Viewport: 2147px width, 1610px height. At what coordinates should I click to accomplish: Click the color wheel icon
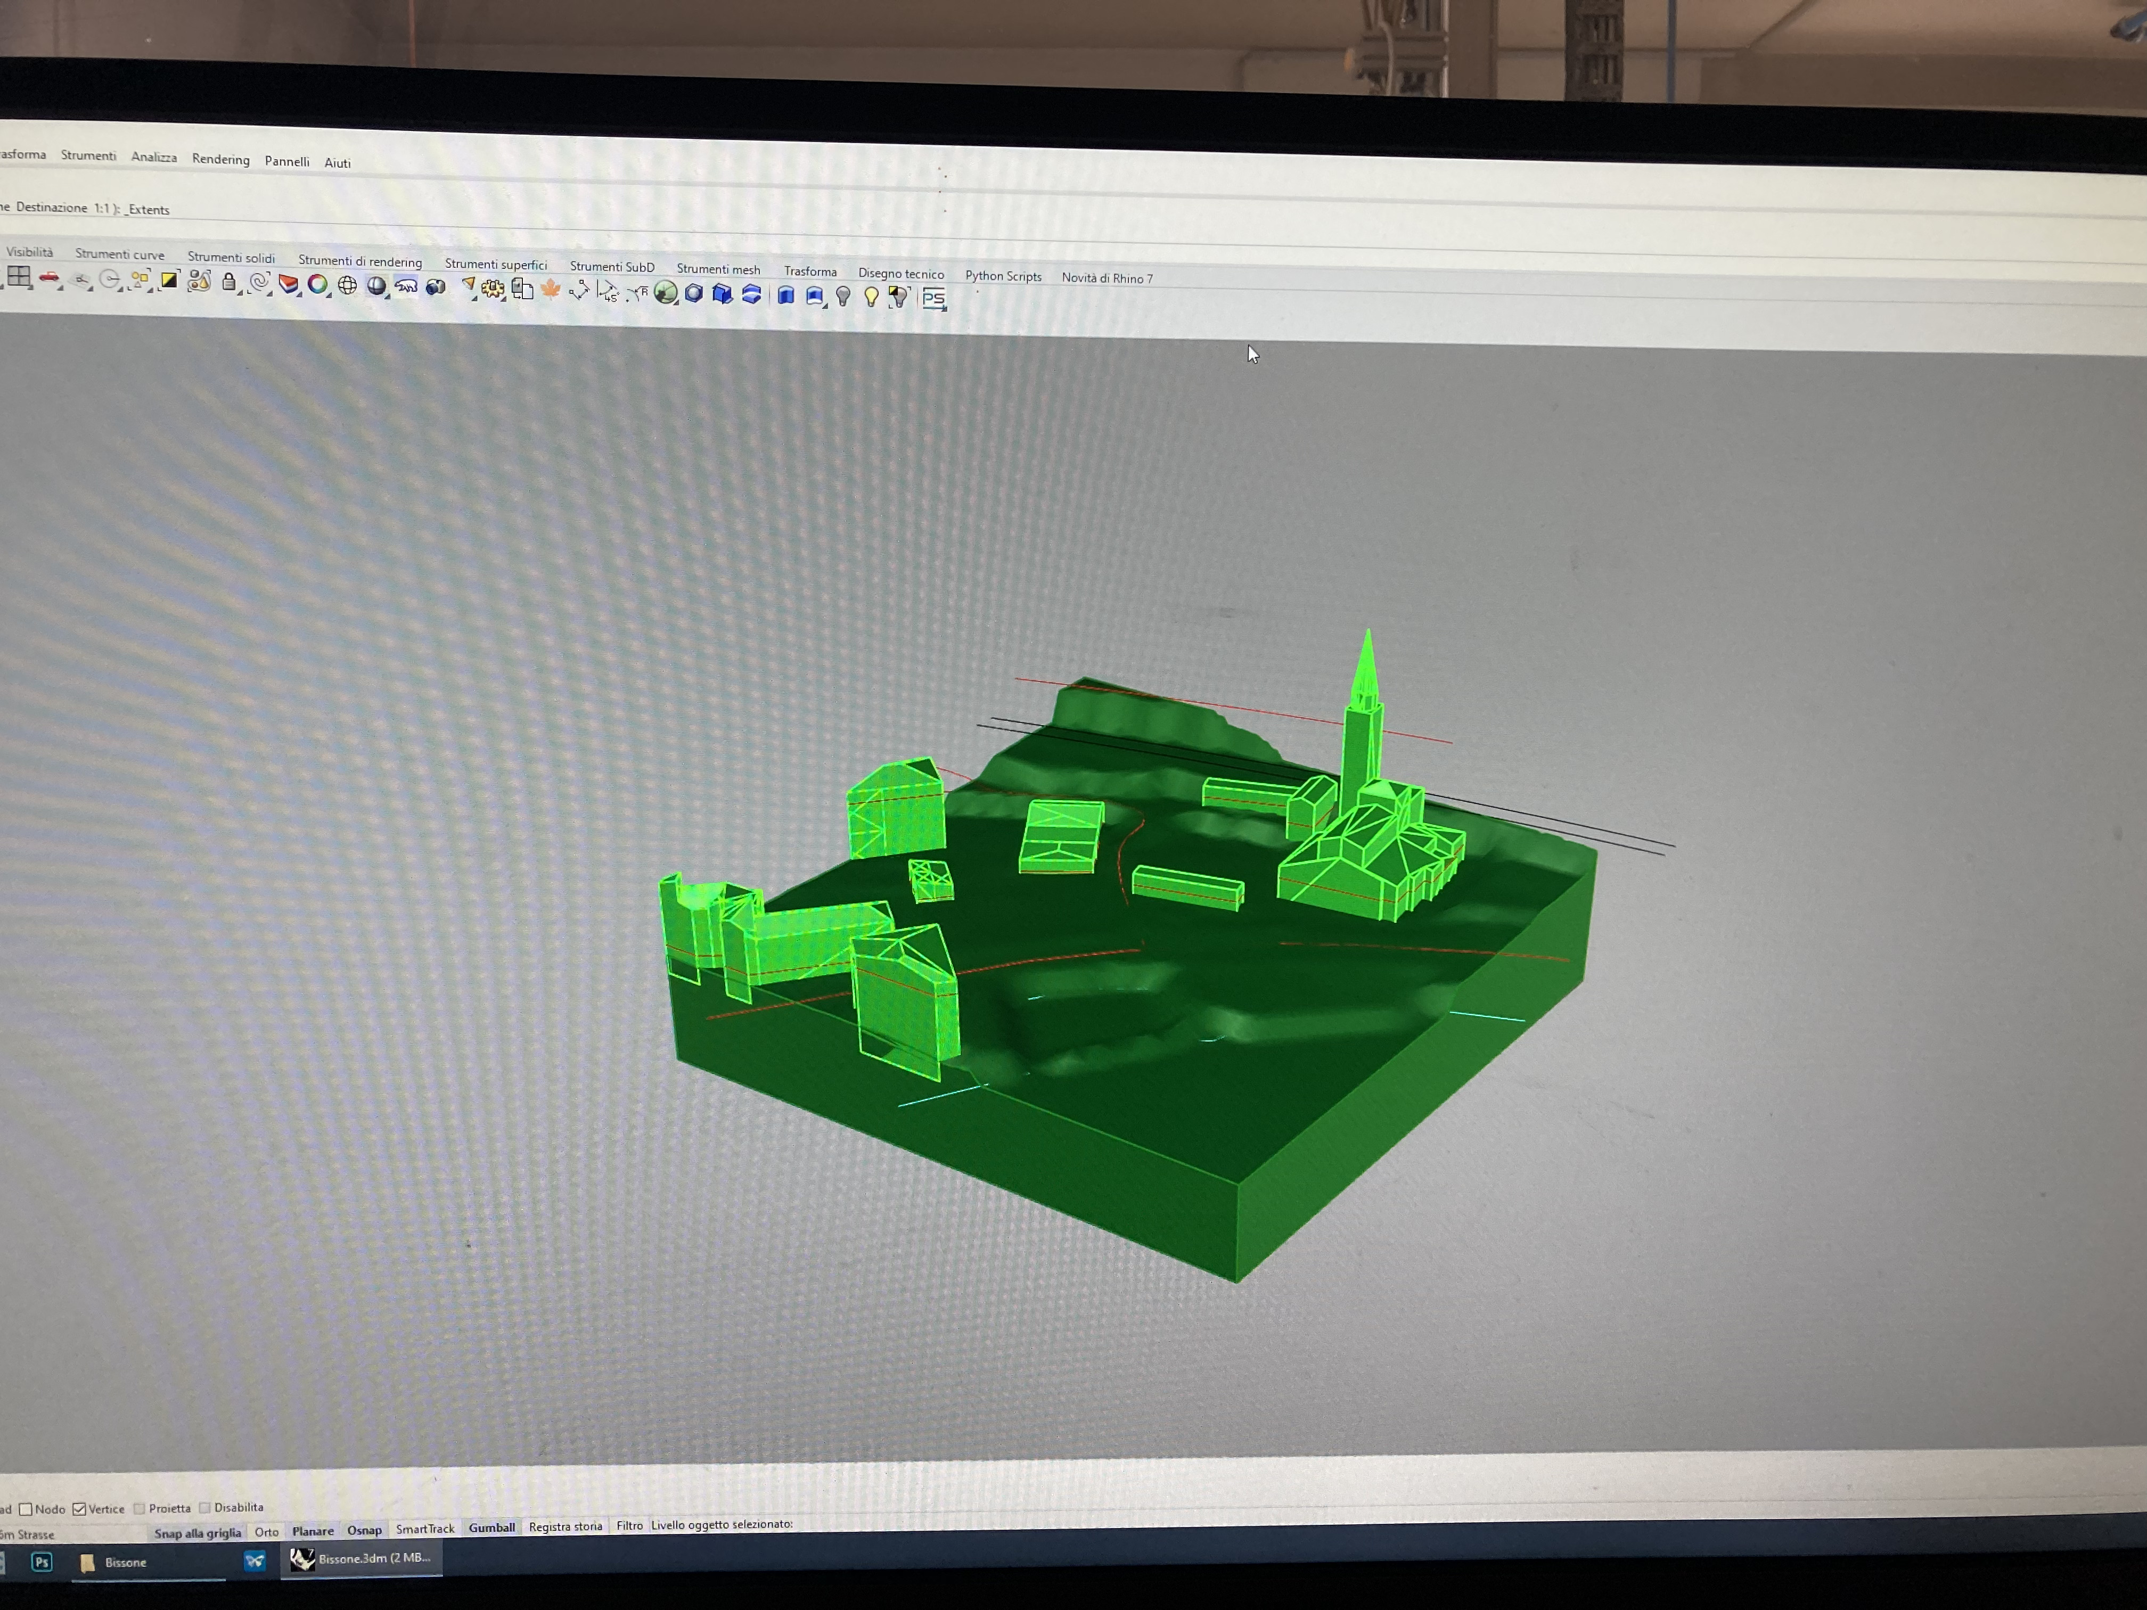(317, 284)
